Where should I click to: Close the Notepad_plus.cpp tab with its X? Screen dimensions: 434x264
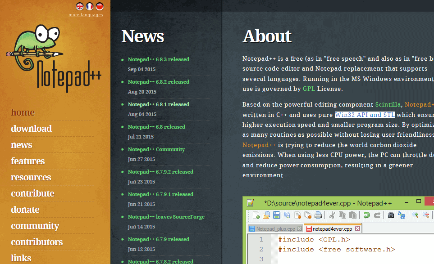[x=300, y=228]
